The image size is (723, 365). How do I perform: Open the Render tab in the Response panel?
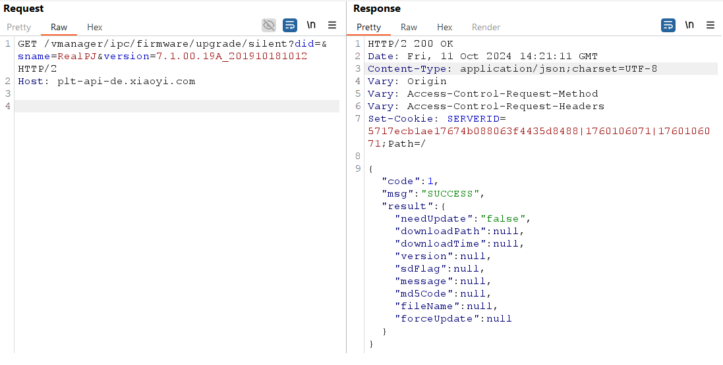click(486, 27)
